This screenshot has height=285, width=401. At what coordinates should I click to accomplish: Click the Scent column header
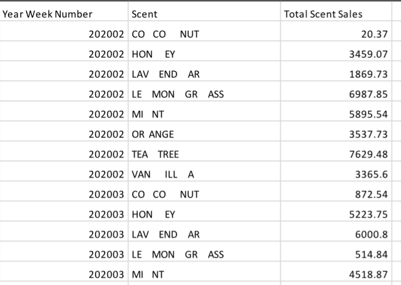coord(144,13)
